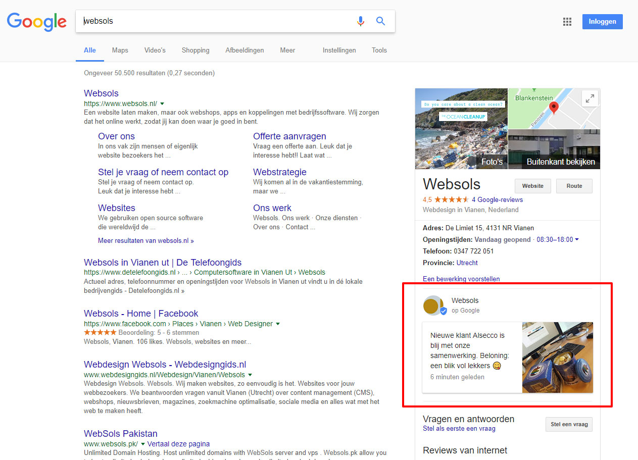
Task: Open the Ons werk sitelink
Action: (272, 208)
